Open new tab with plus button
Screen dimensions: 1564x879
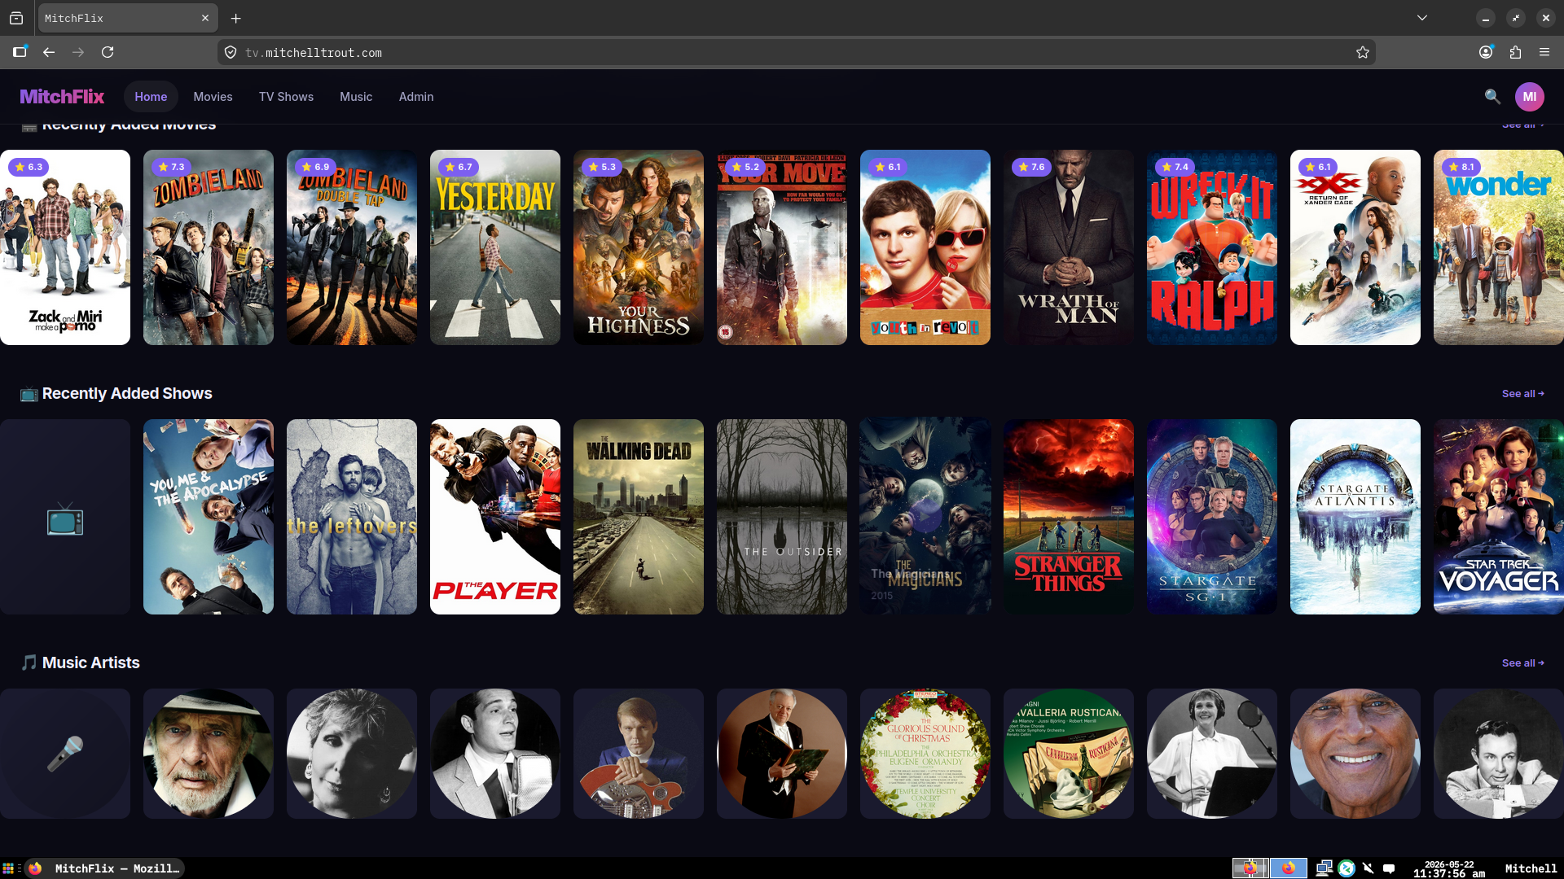pos(235,18)
